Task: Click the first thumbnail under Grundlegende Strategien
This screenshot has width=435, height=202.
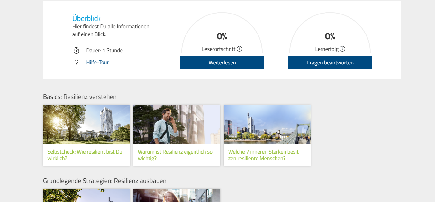Action: point(86,196)
